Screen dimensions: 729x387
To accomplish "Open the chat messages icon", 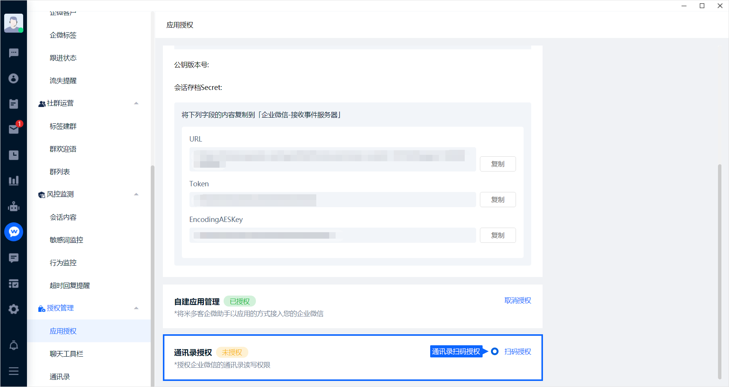I will 14,53.
